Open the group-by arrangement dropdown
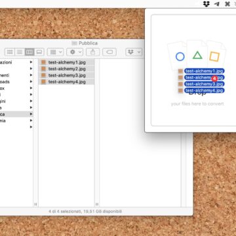 [56, 52]
